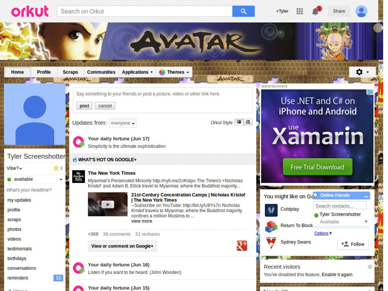388x291 pixels.
Task: Click view more under the video
Action: (x=142, y=221)
